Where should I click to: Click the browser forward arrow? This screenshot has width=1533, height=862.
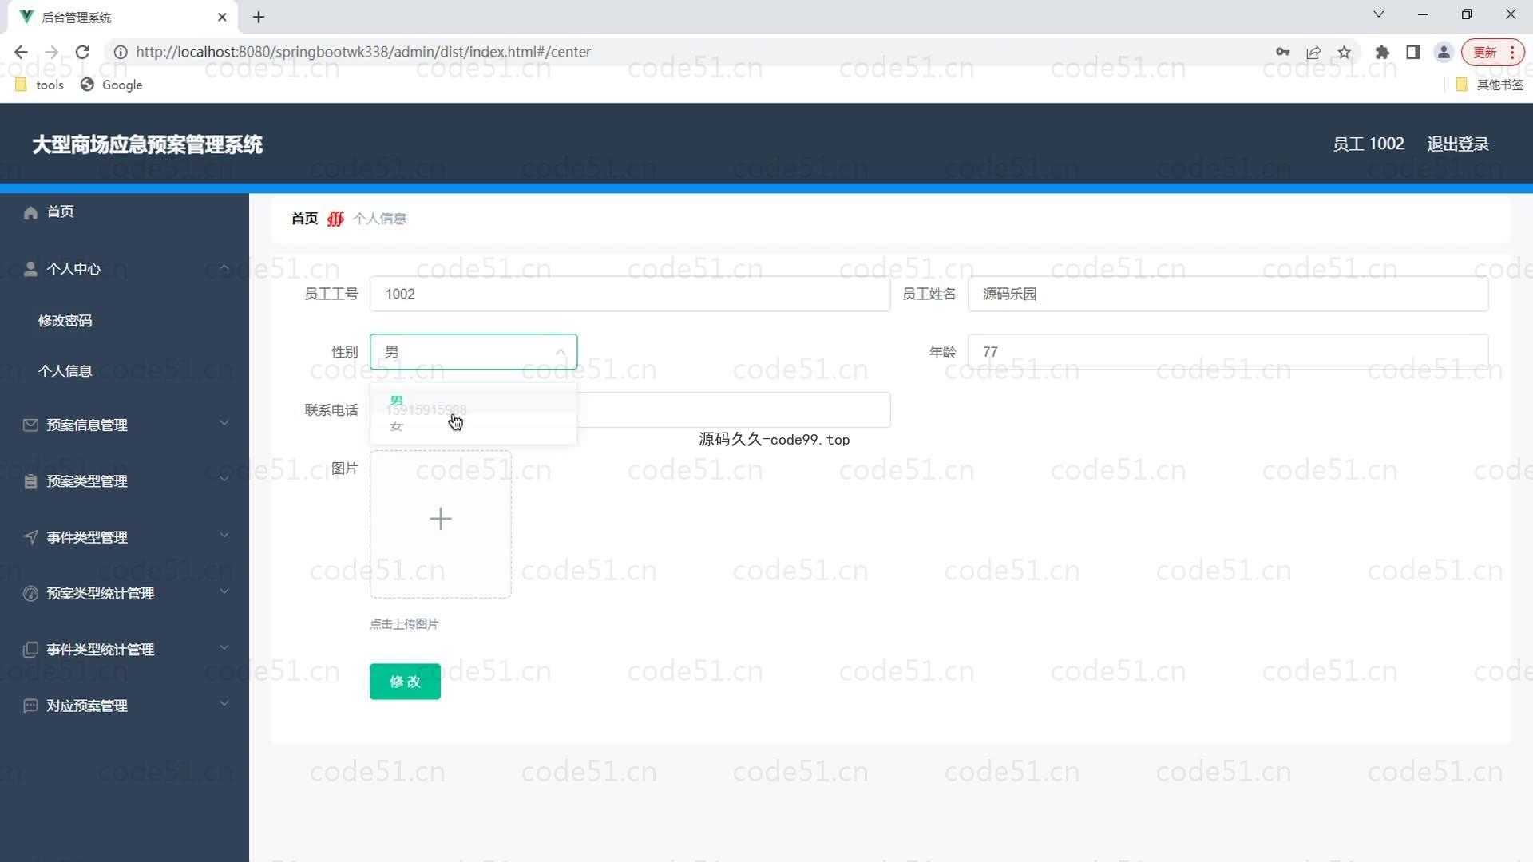coord(52,52)
